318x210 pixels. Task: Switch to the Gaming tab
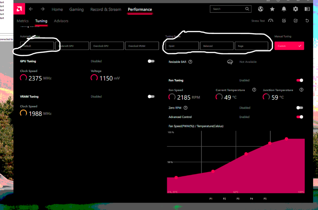[x=76, y=9]
